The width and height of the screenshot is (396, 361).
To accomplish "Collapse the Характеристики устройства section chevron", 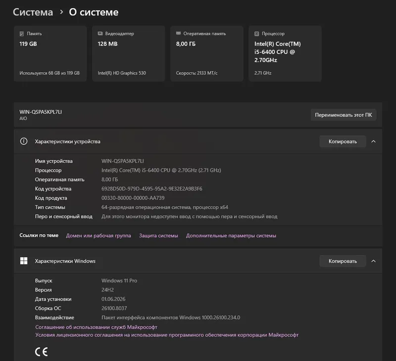I will point(374,141).
